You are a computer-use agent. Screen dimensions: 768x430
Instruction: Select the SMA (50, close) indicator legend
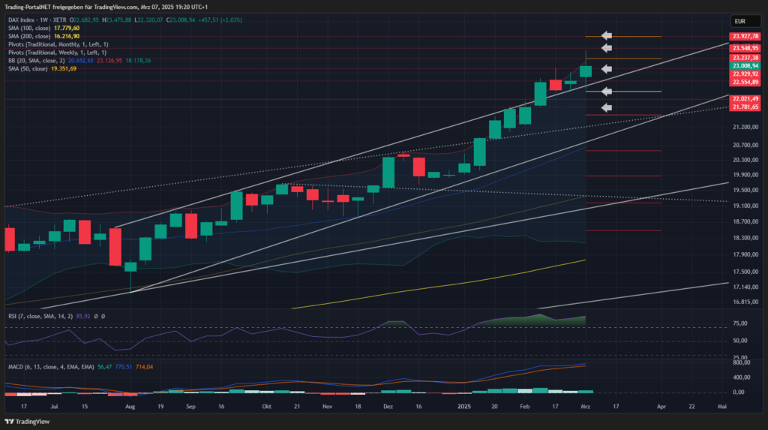click(x=28, y=68)
